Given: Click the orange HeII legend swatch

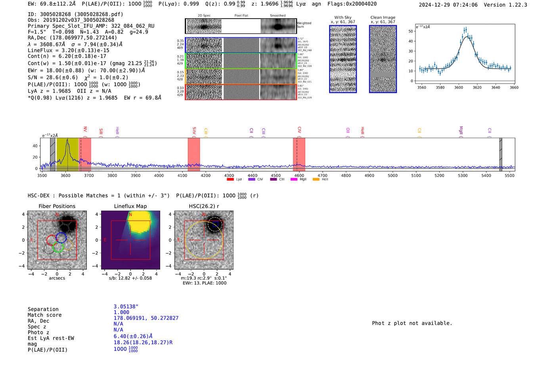Looking at the screenshot, I should [x=316, y=180].
